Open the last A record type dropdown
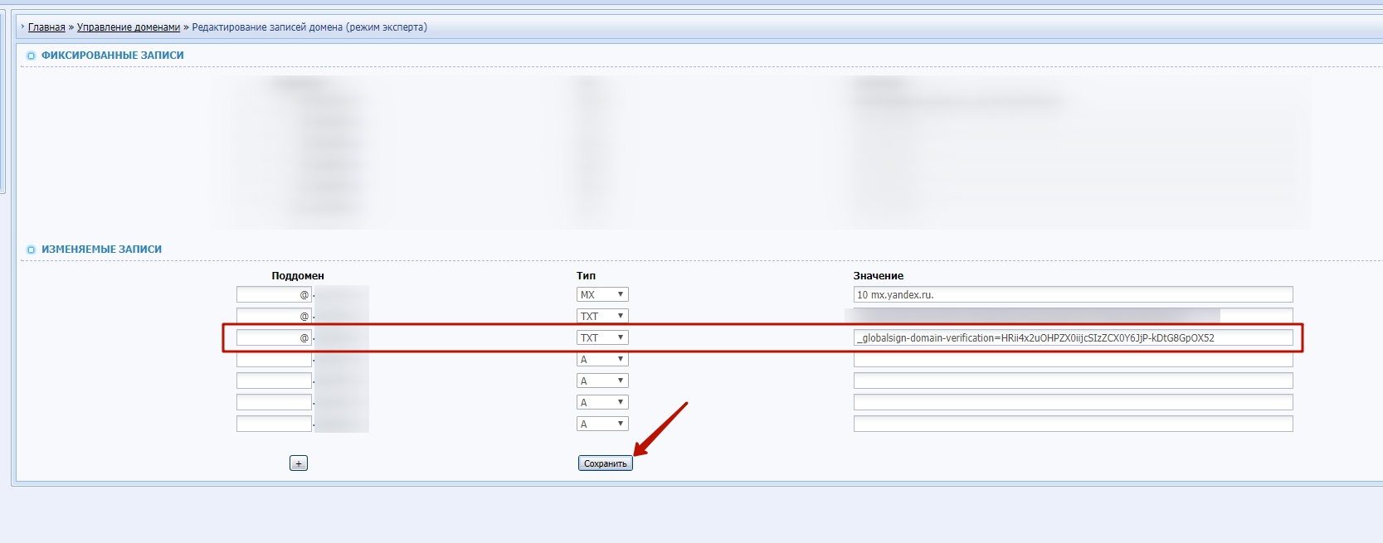This screenshot has height=543, width=1383. tap(602, 424)
